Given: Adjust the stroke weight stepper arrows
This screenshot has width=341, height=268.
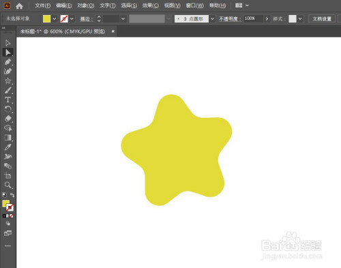Looking at the screenshot, I should coord(99,18).
